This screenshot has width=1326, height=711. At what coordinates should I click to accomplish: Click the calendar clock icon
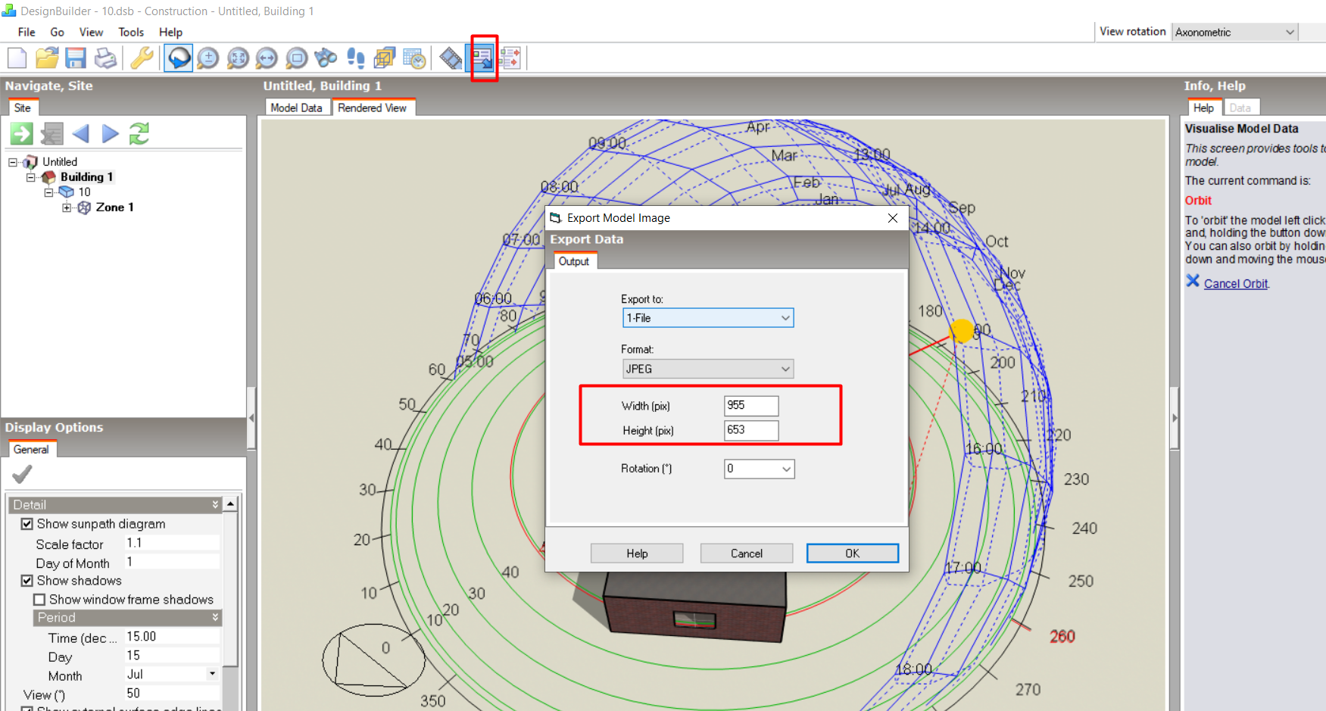pyautogui.click(x=414, y=58)
